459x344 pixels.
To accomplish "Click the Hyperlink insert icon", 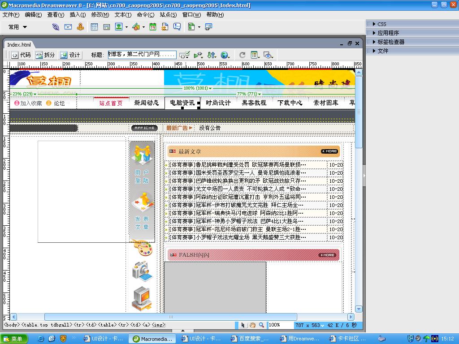I will tap(56, 27).
